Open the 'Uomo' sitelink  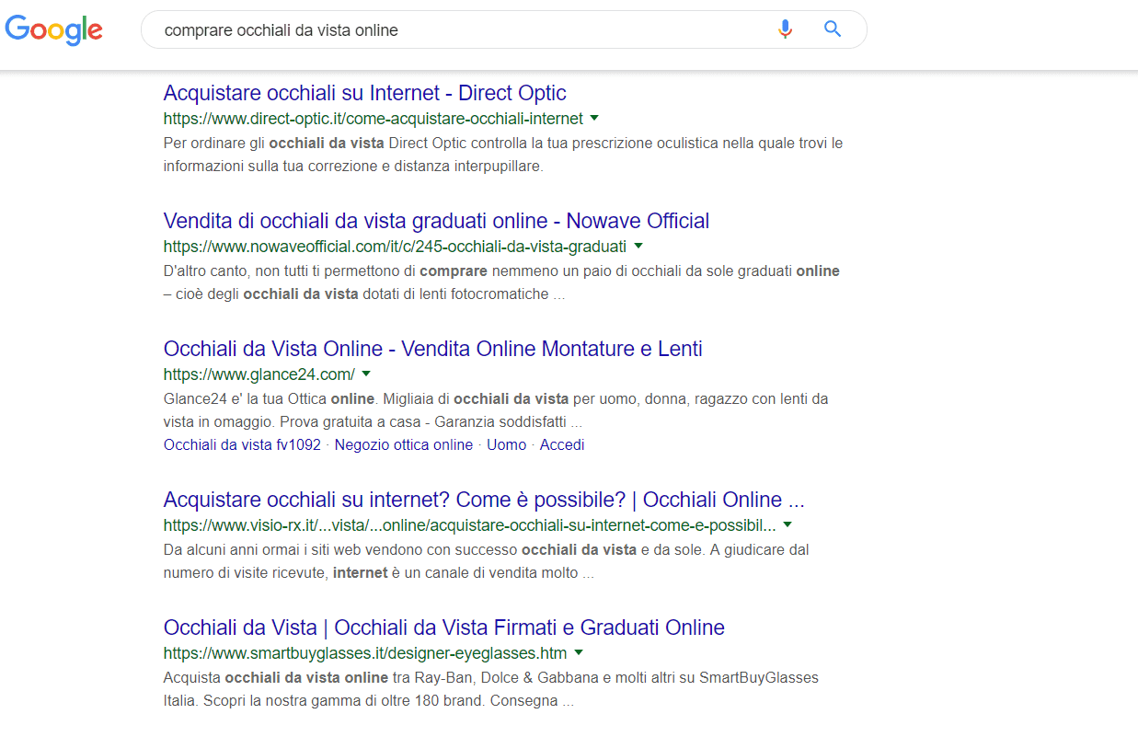pos(507,445)
